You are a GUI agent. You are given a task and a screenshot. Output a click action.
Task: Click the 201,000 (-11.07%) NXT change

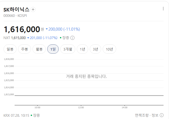click(x=42, y=38)
